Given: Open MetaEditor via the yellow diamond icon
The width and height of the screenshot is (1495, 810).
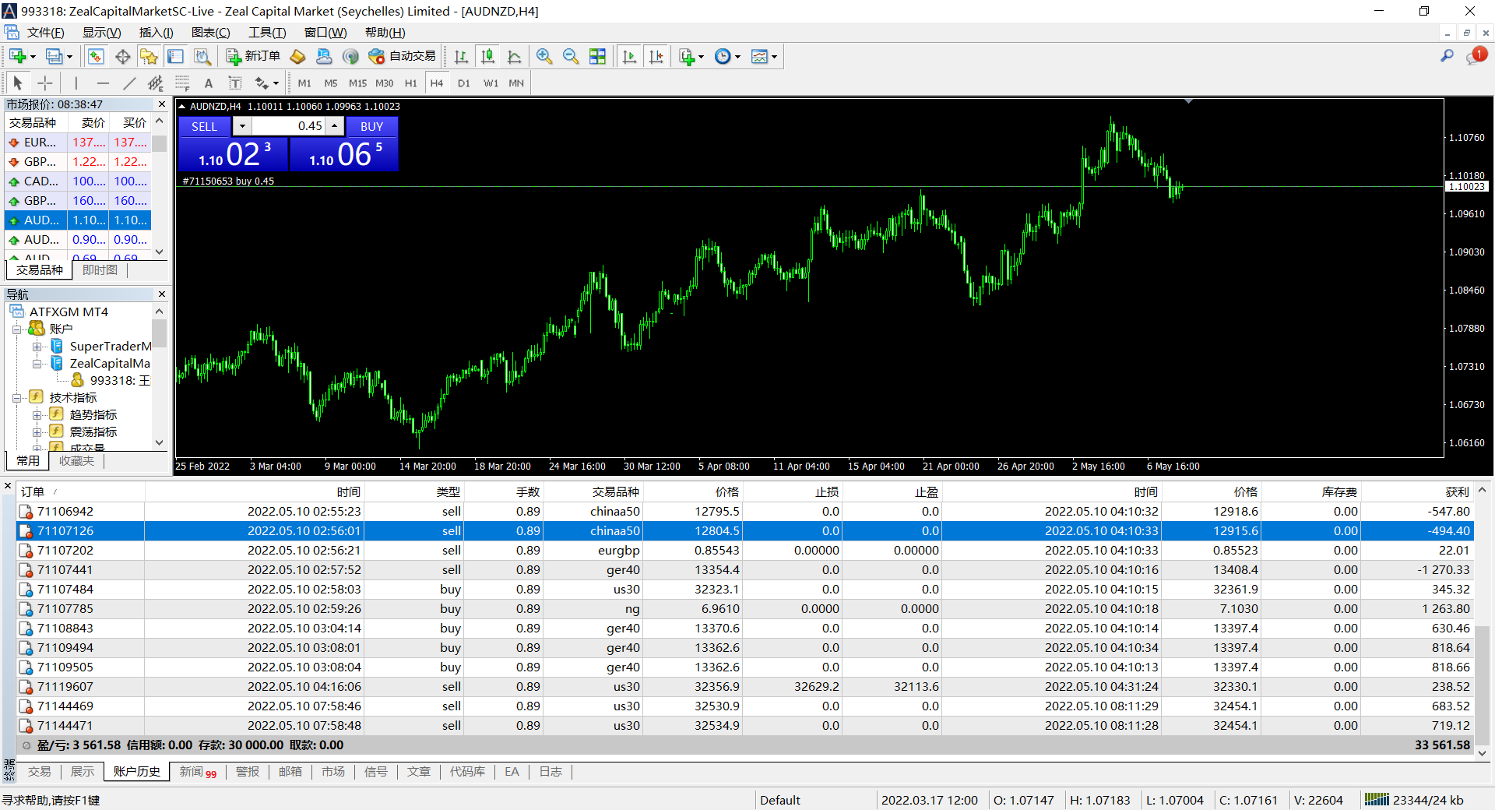Looking at the screenshot, I should pos(297,56).
